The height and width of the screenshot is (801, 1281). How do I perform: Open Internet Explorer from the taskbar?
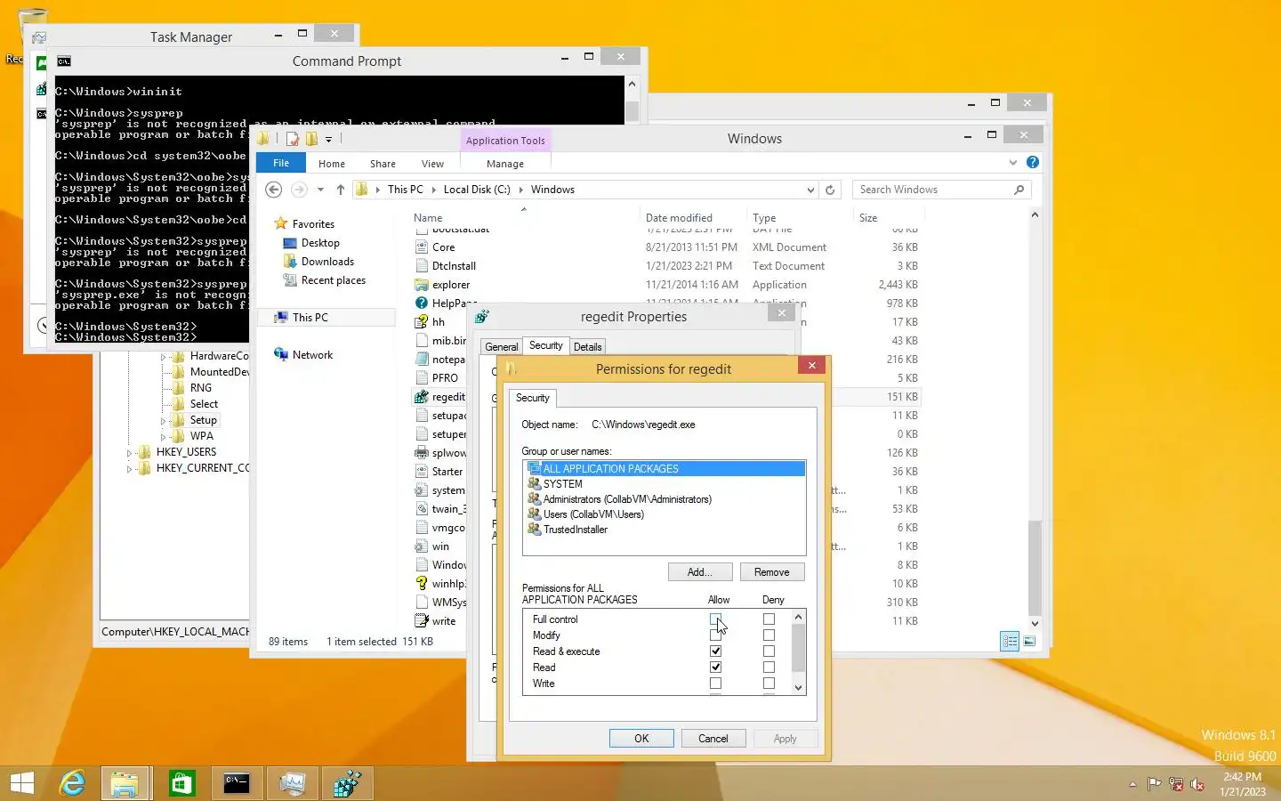tap(72, 783)
